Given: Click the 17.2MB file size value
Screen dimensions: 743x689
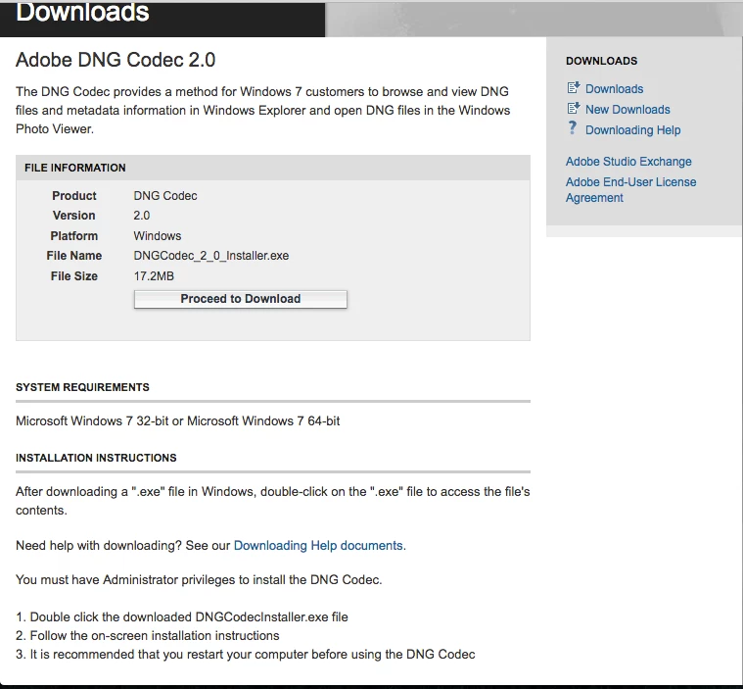Looking at the screenshot, I should (x=154, y=276).
